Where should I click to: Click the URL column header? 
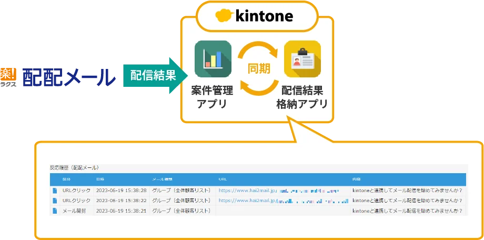(223, 179)
